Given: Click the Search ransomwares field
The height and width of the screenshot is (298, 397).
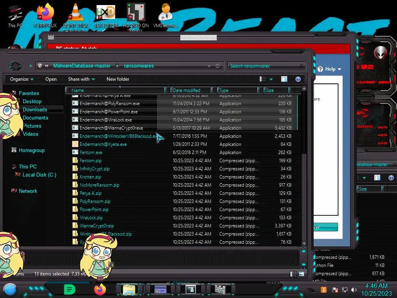Looking at the screenshot, I should coord(266,66).
